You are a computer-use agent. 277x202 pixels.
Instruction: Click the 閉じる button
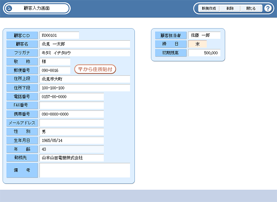pyautogui.click(x=251, y=8)
